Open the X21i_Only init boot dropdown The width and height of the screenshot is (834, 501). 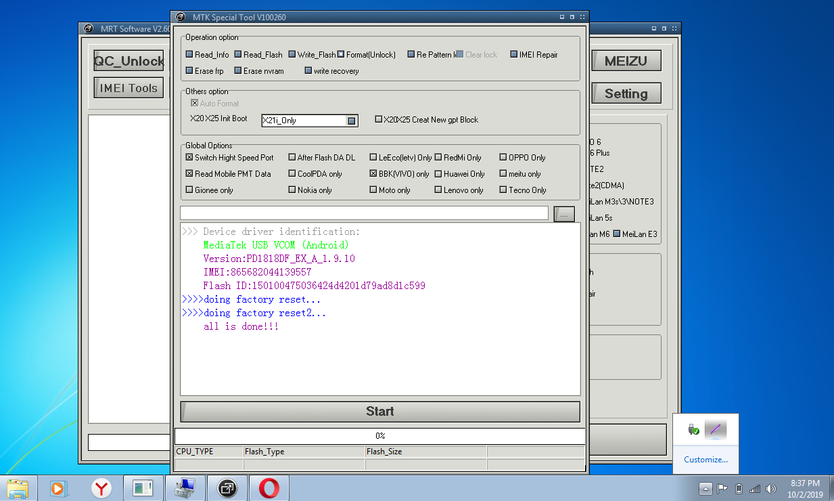click(x=352, y=121)
